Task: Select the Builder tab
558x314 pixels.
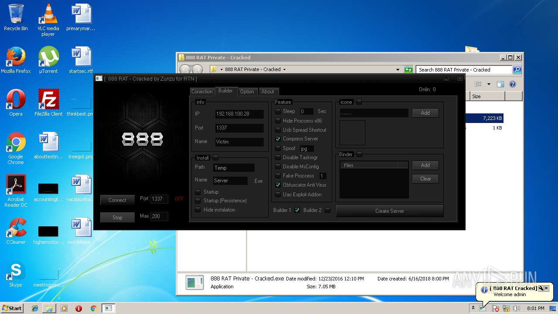Action: (226, 91)
